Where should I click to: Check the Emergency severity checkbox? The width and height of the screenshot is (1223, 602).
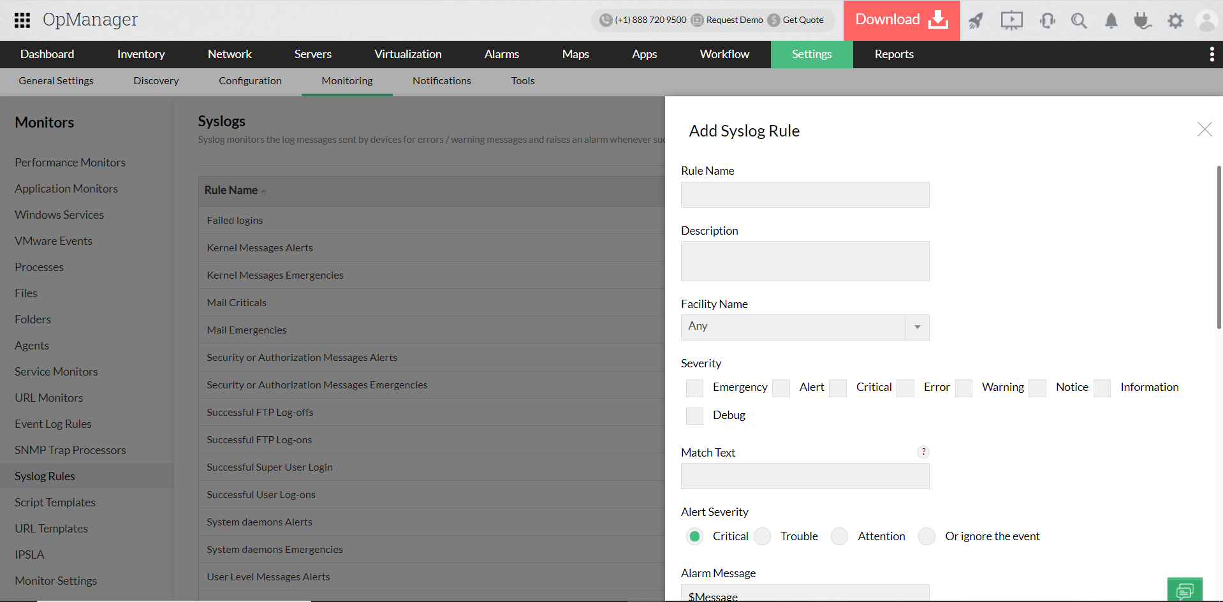point(695,388)
